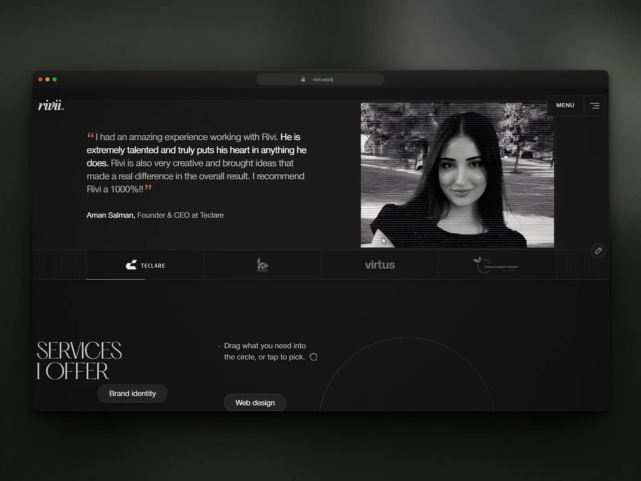The height and width of the screenshot is (481, 641).
Task: Click 'Founder & CEO at Teclare' text
Action: [180, 215]
